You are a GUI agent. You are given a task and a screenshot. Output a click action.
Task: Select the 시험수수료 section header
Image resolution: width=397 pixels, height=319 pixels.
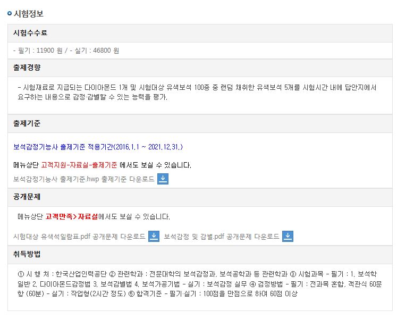pos(200,33)
